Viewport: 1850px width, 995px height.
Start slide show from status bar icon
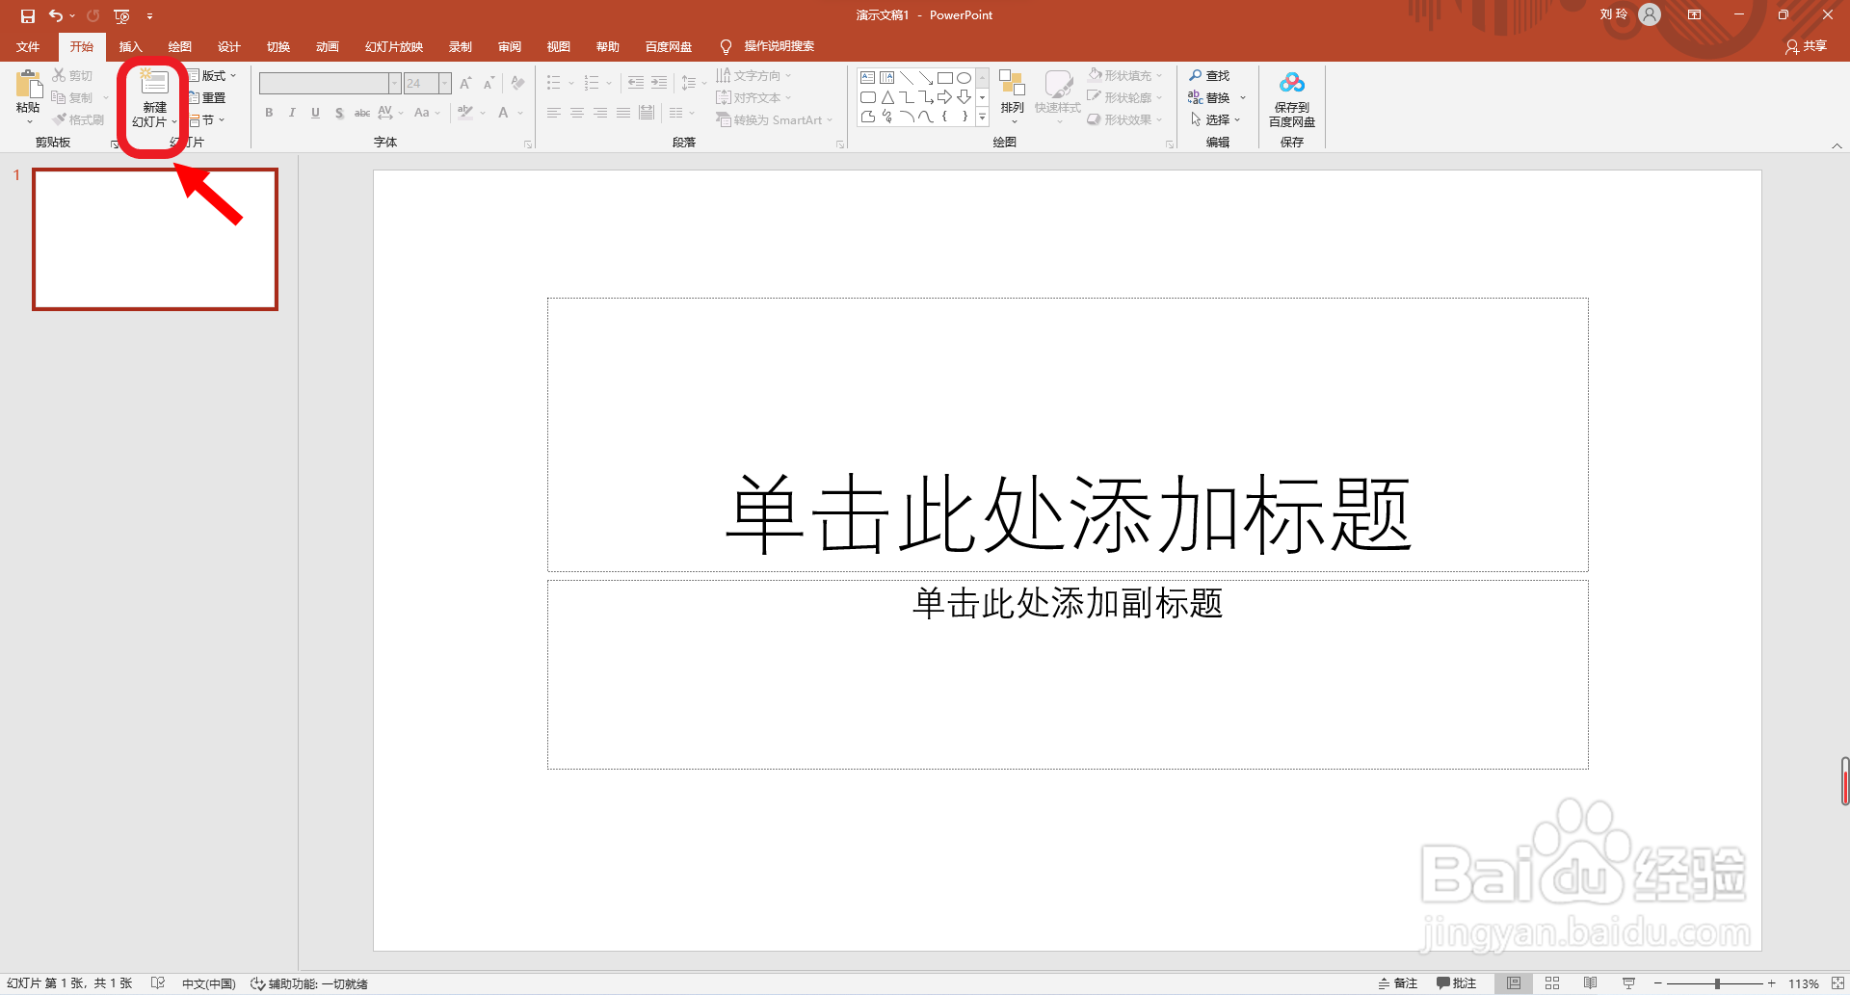point(1628,983)
